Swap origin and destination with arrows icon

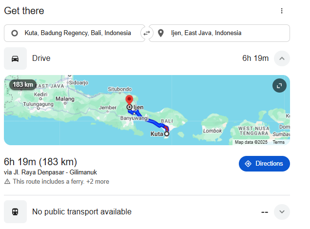point(147,33)
